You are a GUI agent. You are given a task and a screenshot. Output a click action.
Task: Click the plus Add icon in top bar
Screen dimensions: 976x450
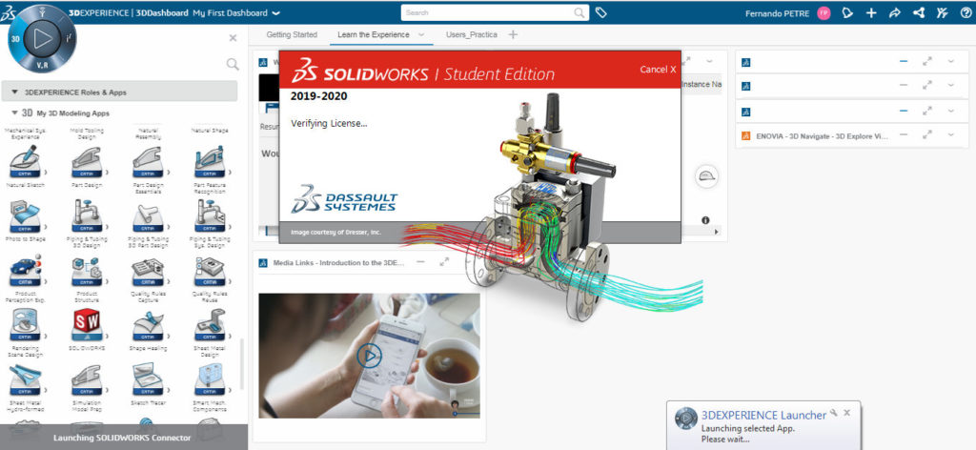[871, 12]
